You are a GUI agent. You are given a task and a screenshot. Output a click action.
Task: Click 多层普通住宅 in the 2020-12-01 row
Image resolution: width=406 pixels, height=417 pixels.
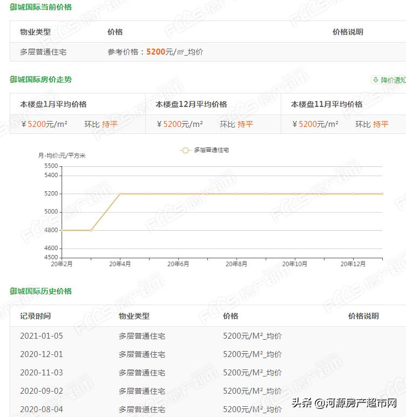(x=142, y=354)
